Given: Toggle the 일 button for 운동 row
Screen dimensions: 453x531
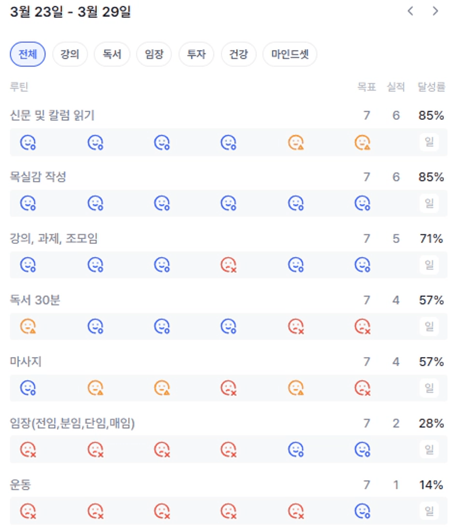Looking at the screenshot, I should click(x=429, y=511).
